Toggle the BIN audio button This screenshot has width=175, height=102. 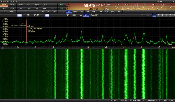29,15
